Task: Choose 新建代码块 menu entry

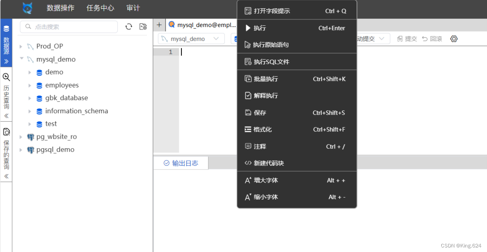Action: point(297,163)
